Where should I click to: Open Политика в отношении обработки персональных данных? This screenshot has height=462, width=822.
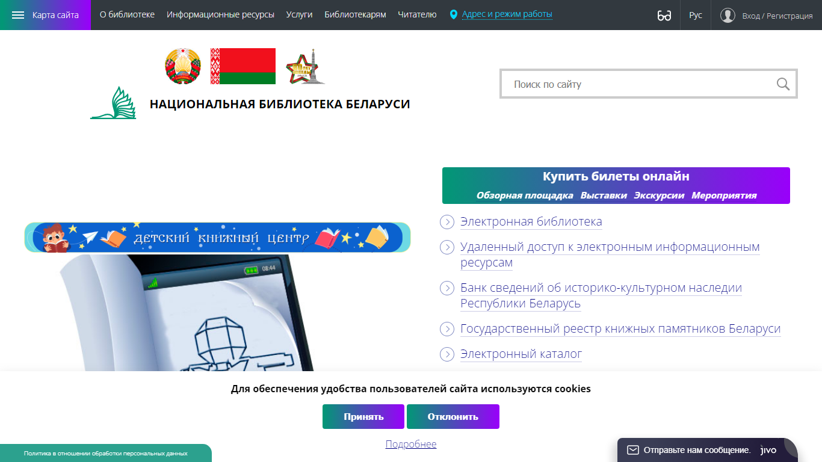coord(106,453)
